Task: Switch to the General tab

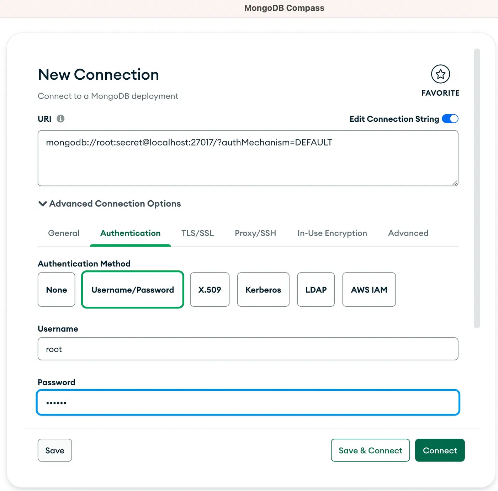Action: (x=64, y=233)
